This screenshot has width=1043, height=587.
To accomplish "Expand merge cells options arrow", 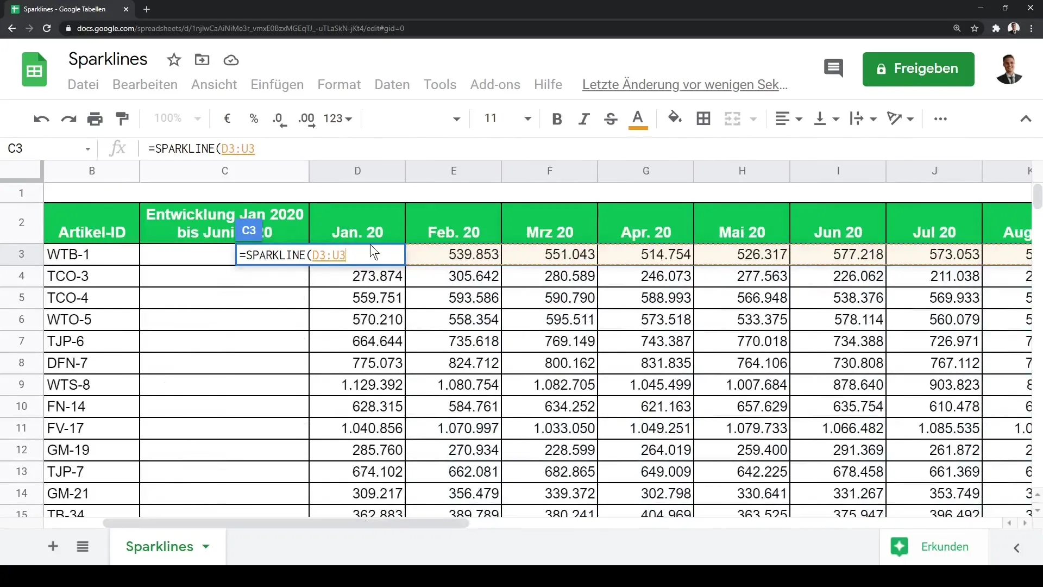I will 753,119.
